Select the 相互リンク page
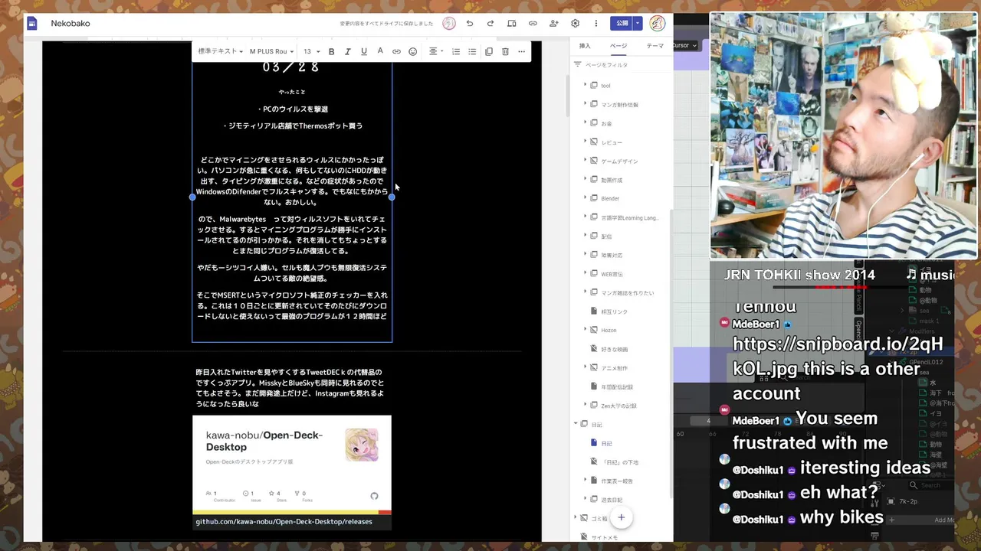The height and width of the screenshot is (551, 981). (x=614, y=311)
